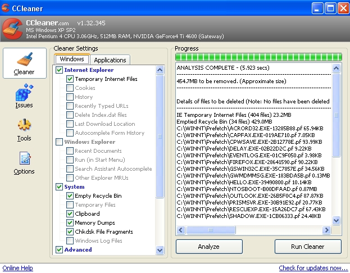Switch to the Applications tab
This screenshot has height=273, width=350.
tap(110, 60)
